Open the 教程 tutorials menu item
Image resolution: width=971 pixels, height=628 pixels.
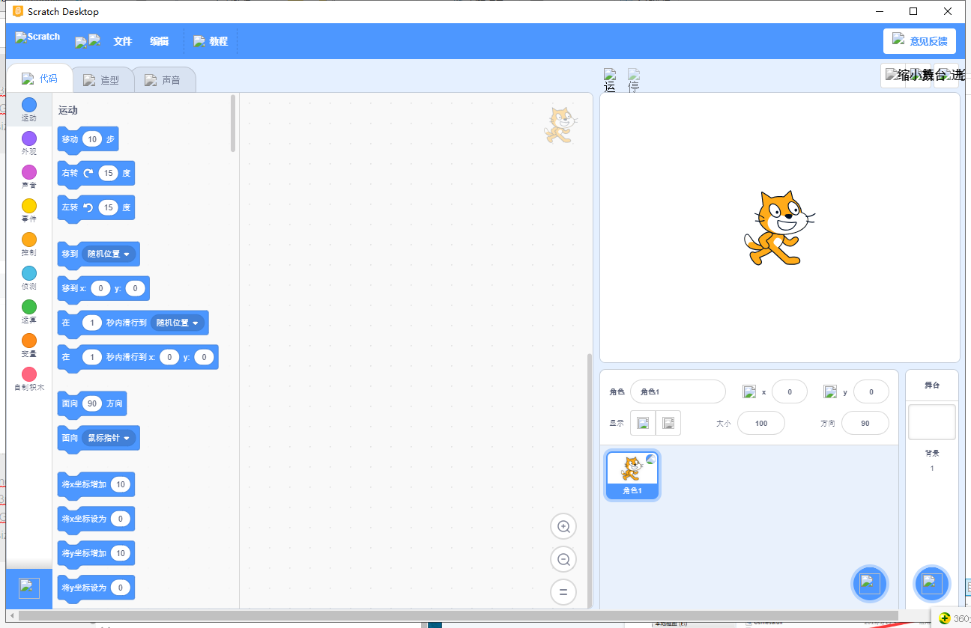(x=211, y=41)
